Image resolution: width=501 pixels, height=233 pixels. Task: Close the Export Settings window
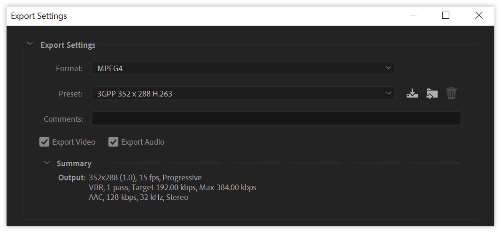click(479, 15)
